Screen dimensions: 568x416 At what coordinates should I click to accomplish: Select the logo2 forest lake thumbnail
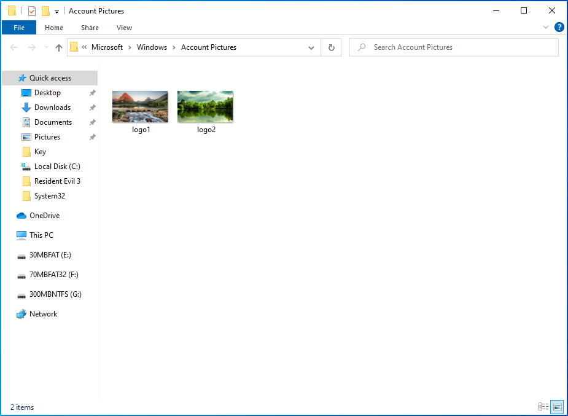point(205,106)
